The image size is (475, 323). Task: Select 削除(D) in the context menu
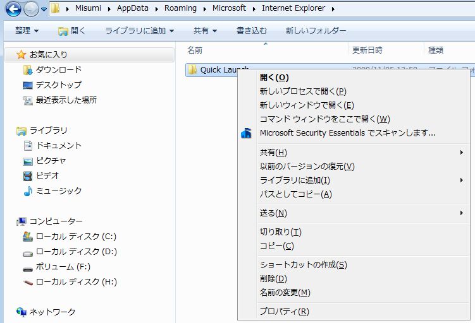[273, 279]
